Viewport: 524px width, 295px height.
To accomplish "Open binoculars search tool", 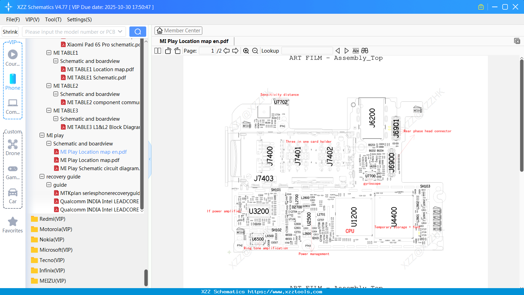I will tap(364, 51).
